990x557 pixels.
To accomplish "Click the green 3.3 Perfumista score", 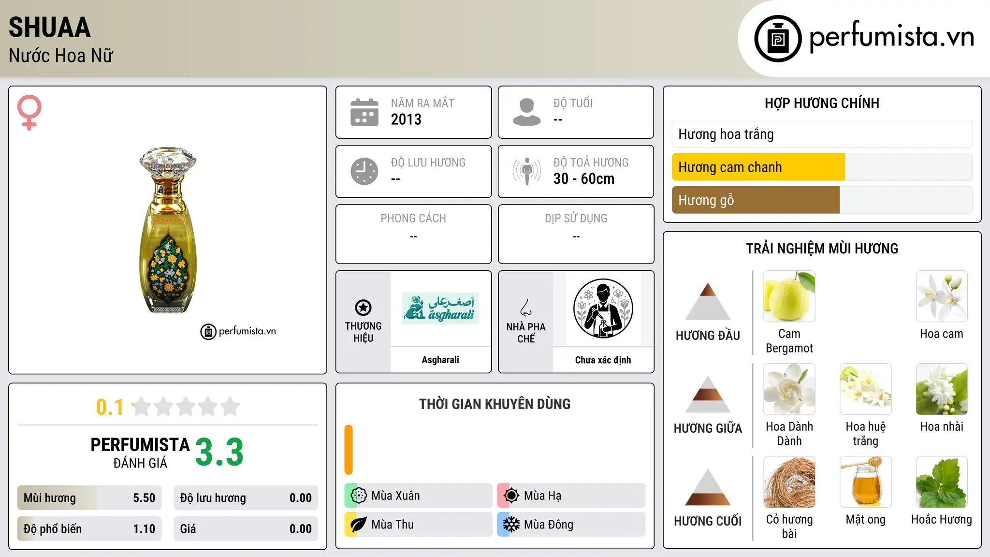I will pos(219,453).
